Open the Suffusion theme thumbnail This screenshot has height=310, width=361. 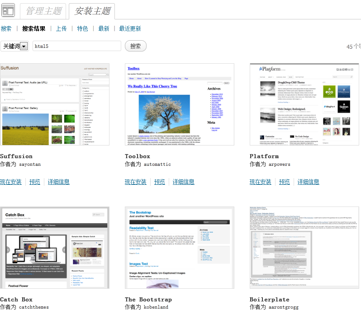click(55, 104)
